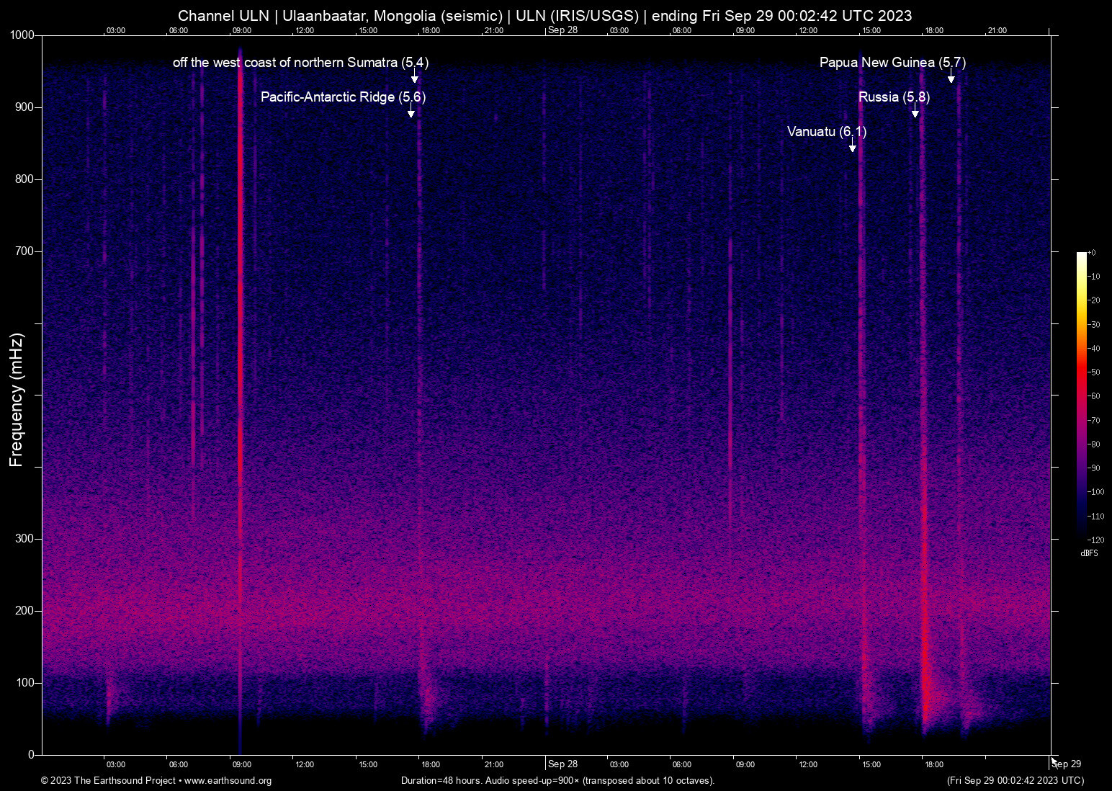1112x791 pixels.
Task: Click the Channel ULN title text
Action: coord(223,15)
